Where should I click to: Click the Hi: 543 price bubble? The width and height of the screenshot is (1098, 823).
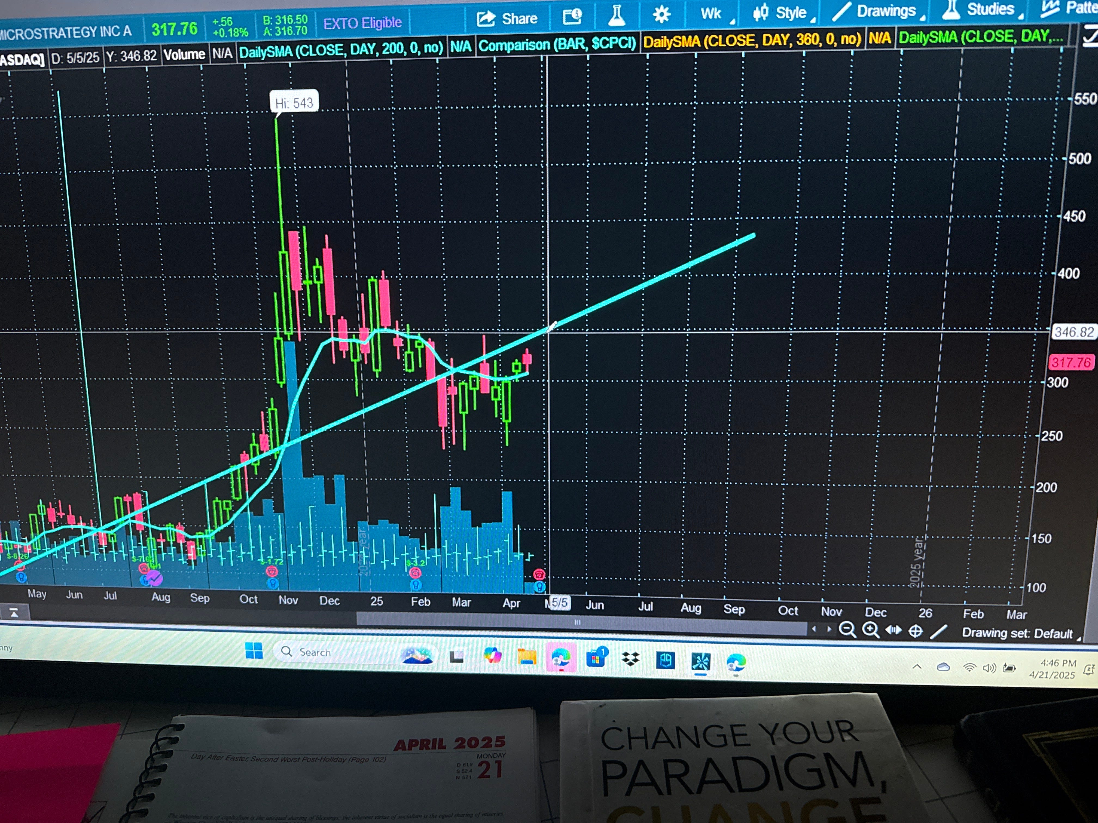[294, 103]
